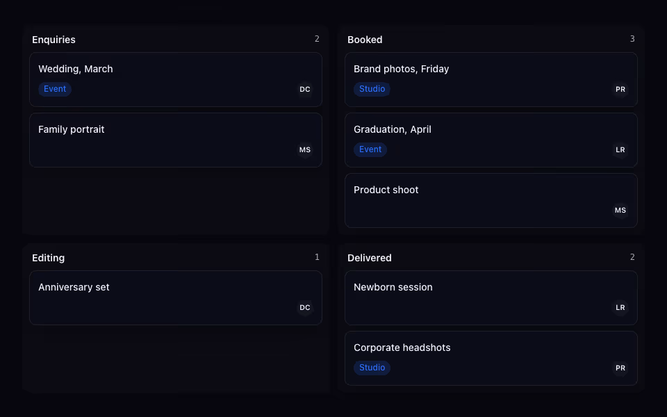Click the card count "1" in Editing column
This screenshot has height=417, width=667.
(x=317, y=257)
